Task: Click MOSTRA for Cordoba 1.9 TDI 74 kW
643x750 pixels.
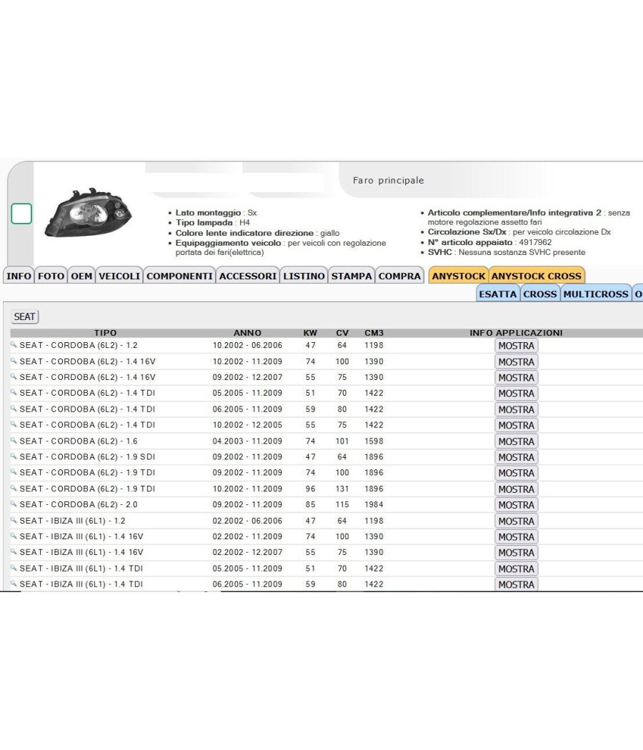Action: 517,473
